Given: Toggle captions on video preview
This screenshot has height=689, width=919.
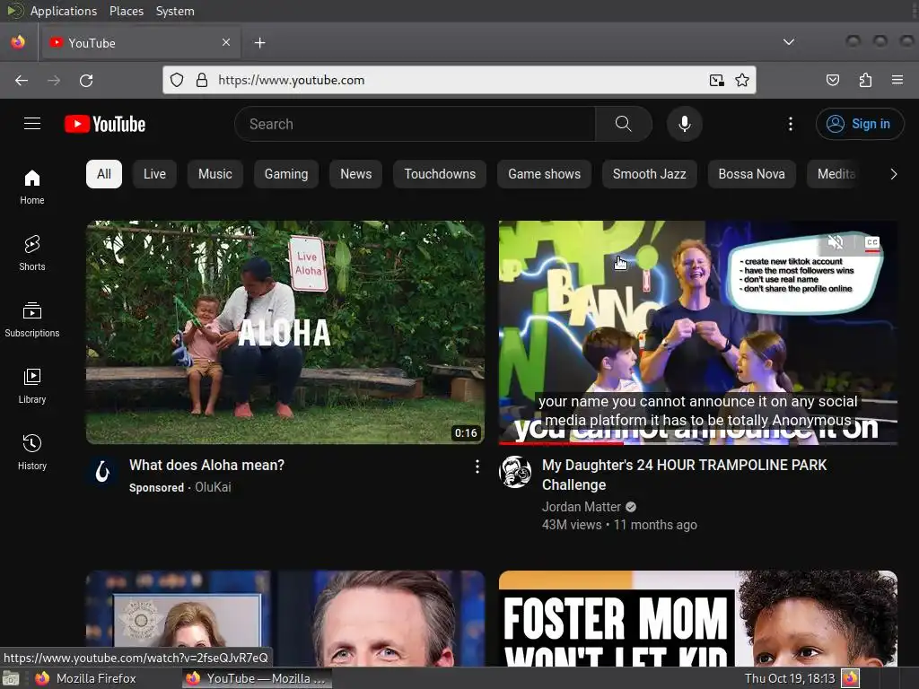Looking at the screenshot, I should tap(872, 242).
